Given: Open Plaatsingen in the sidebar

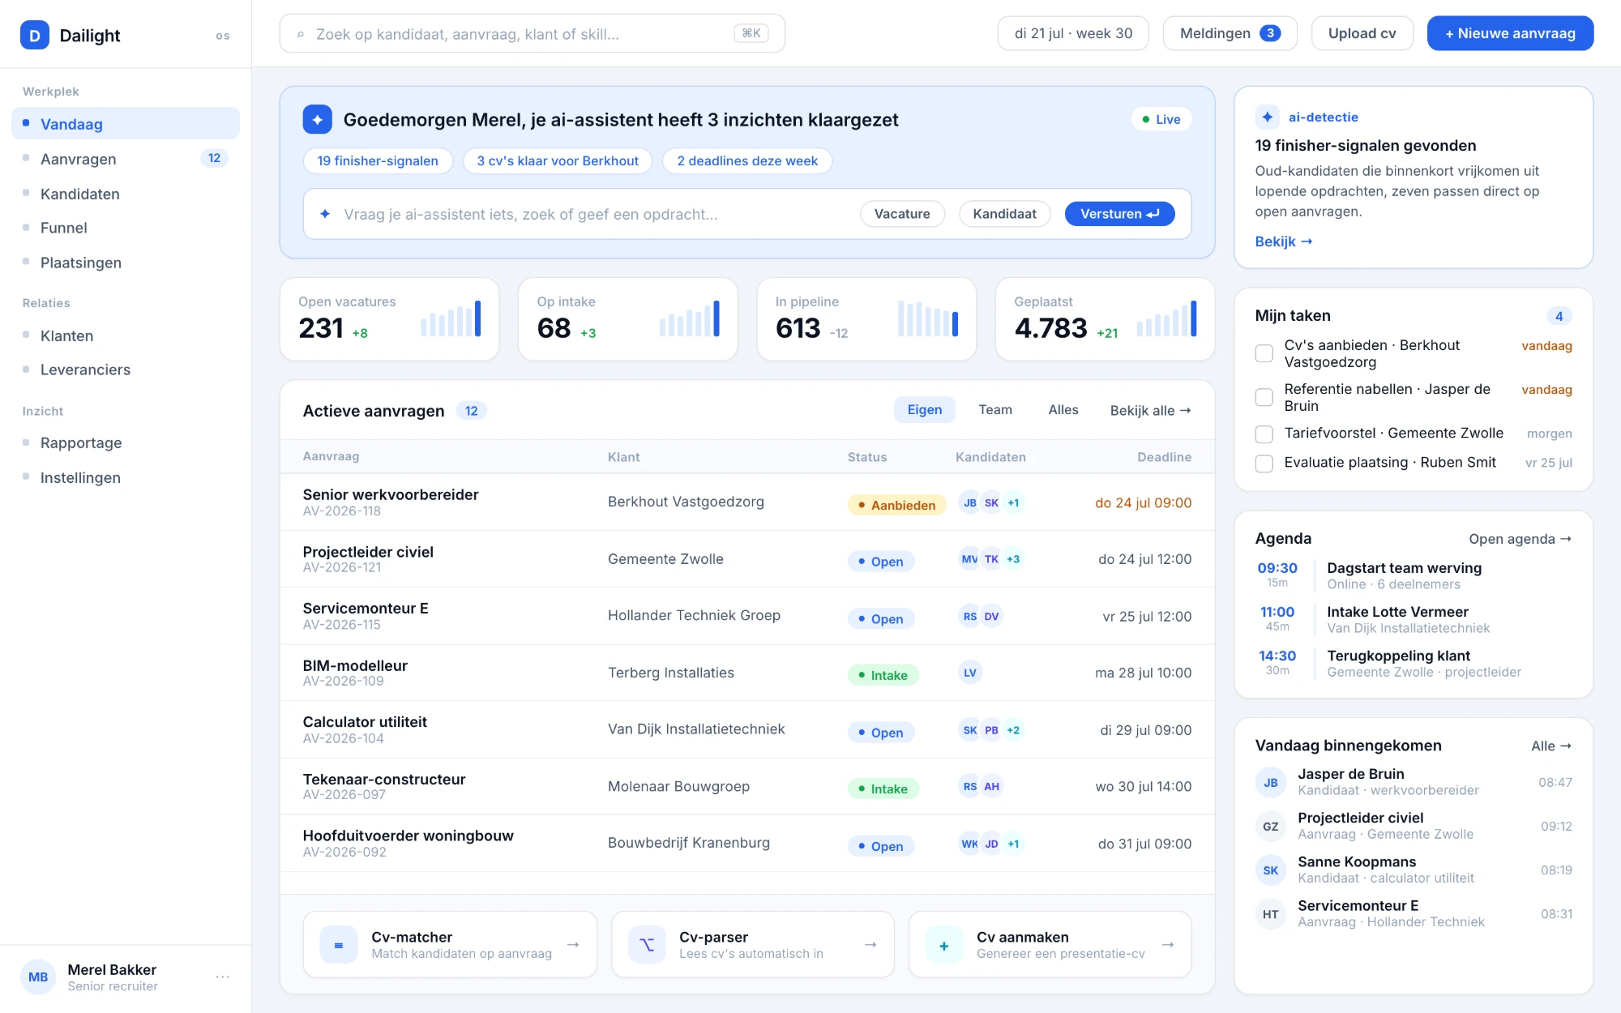Looking at the screenshot, I should [x=126, y=263].
